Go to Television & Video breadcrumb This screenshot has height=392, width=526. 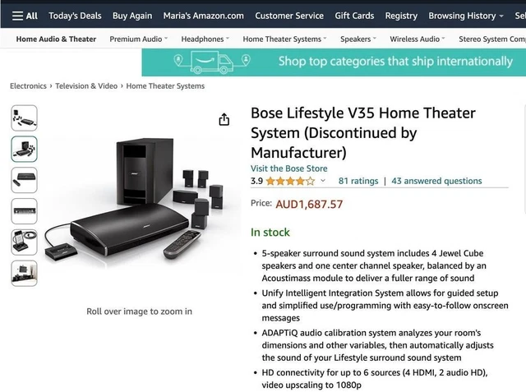[86, 86]
